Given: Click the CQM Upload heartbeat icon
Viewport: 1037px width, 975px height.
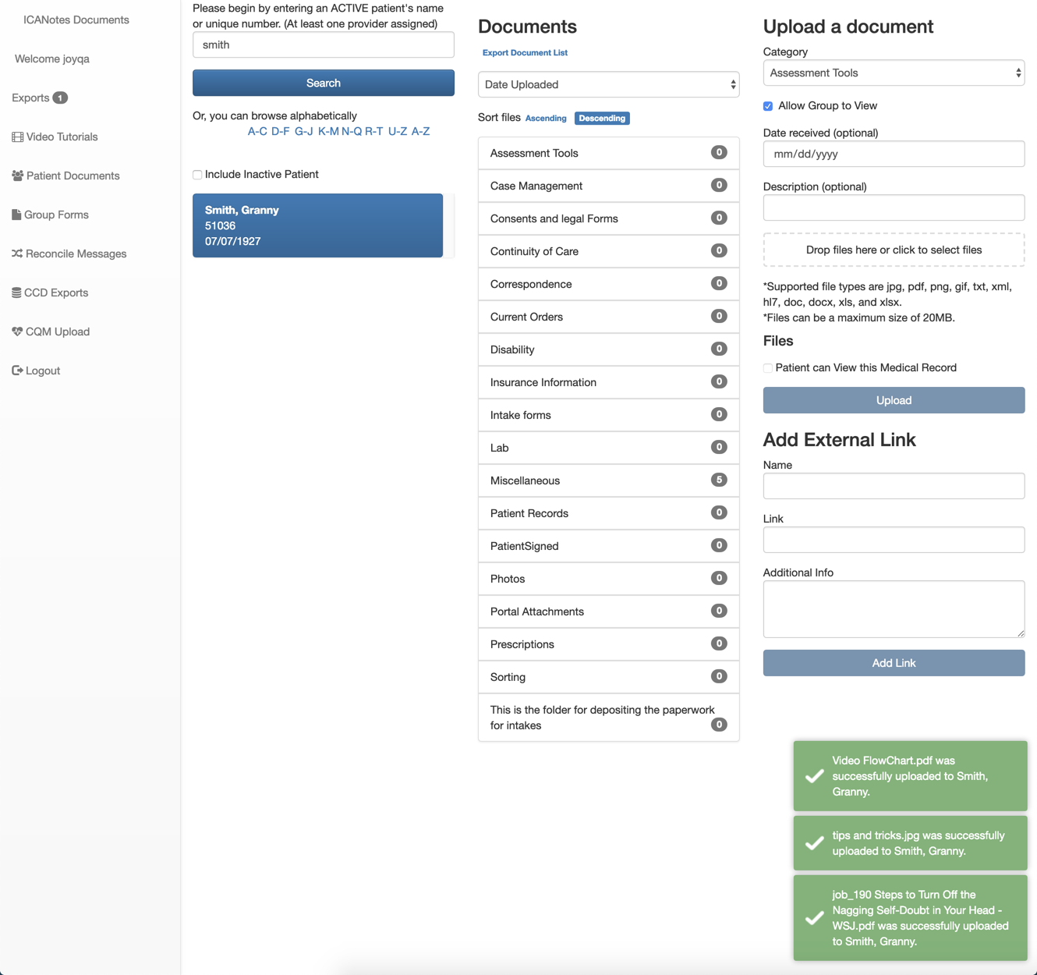Looking at the screenshot, I should (17, 331).
